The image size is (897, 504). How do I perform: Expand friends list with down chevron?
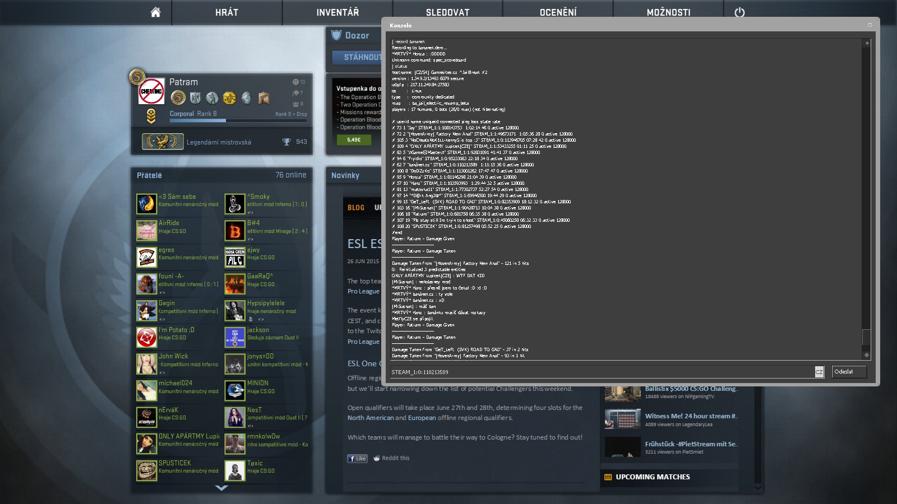221,488
